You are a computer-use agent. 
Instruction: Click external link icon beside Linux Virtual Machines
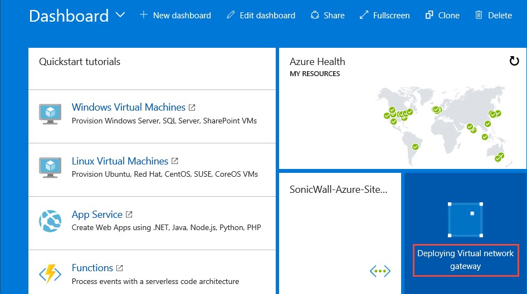(175, 161)
